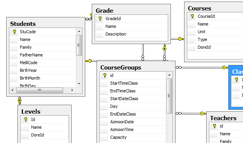Screen dimensions: 243x143
Task: Click the primary key icon of CourseGroups id
Action: click(x=105, y=75)
